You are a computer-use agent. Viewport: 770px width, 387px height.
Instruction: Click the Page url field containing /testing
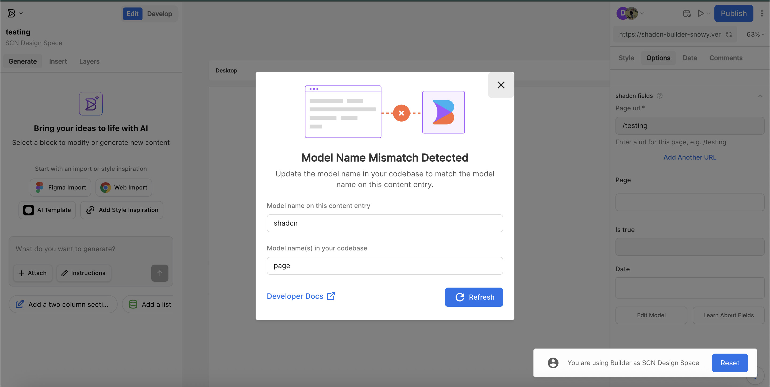tap(690, 126)
